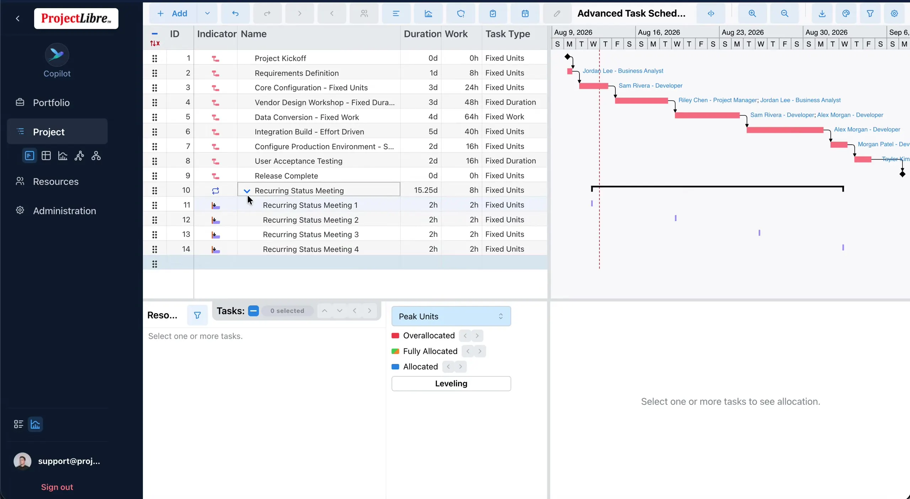
Task: Open the top-right filter funnel icon
Action: 870,14
